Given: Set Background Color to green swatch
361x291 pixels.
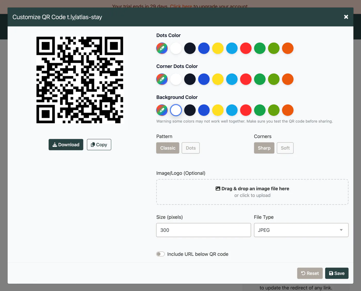Looking at the screenshot, I should [260, 110].
